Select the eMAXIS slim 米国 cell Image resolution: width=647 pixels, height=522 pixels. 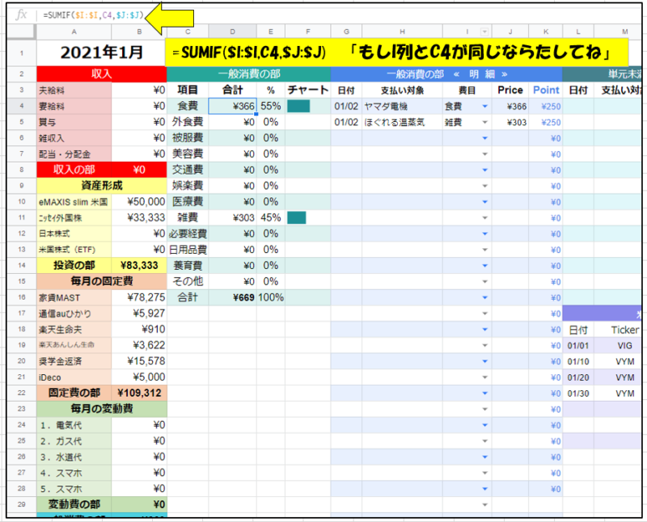tap(72, 201)
